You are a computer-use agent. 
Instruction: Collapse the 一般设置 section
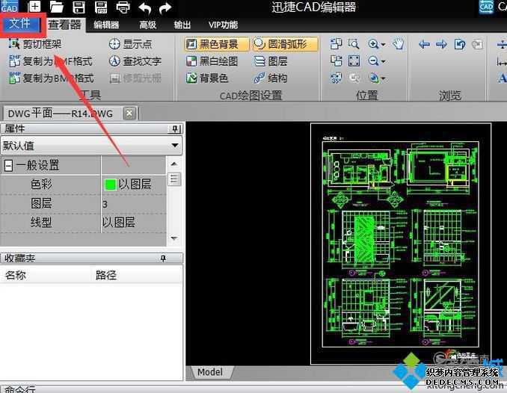8,166
